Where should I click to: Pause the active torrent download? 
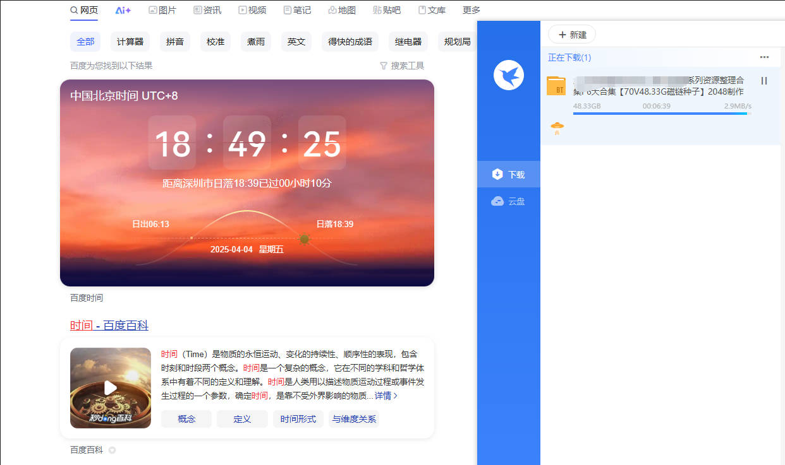(x=764, y=80)
